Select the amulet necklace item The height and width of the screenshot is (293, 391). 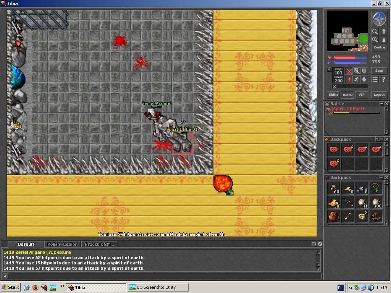tap(376, 188)
